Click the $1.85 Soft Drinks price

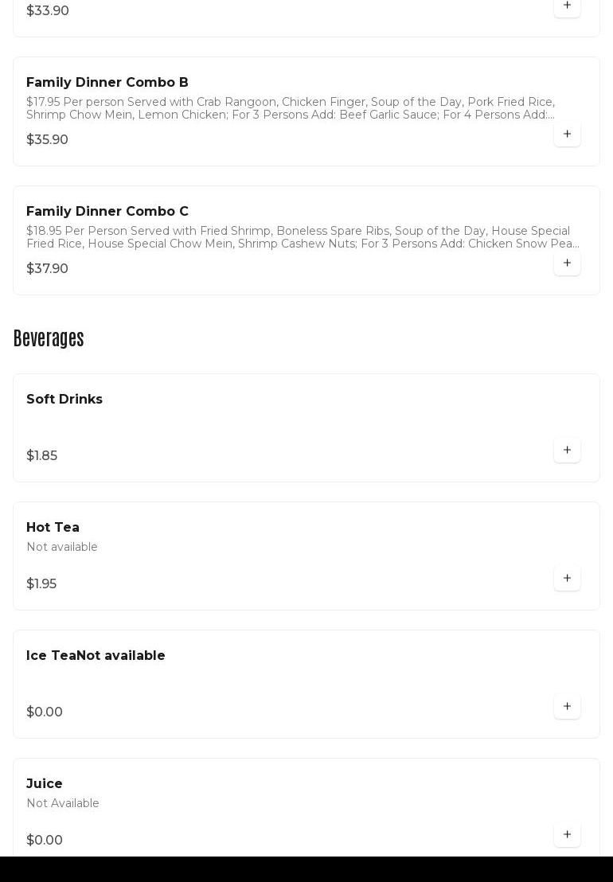tap(41, 455)
